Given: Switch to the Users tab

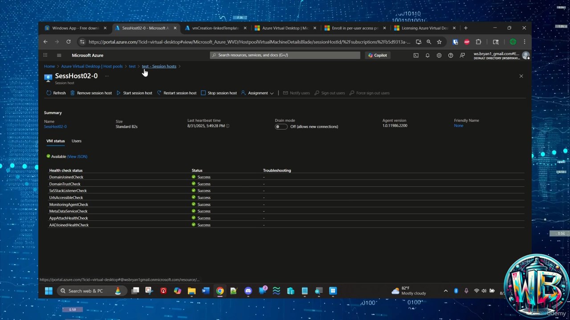Looking at the screenshot, I should coord(77,141).
